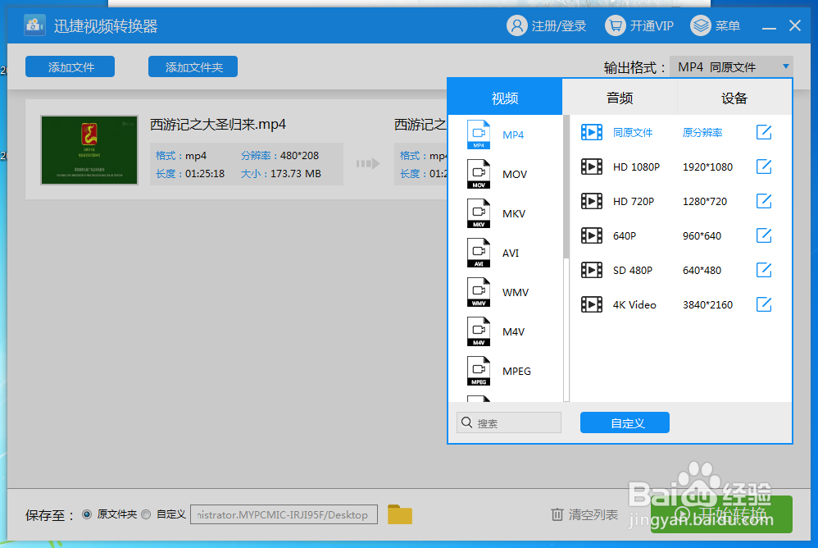Click the 添加文件 button
The width and height of the screenshot is (818, 548).
click(x=70, y=66)
